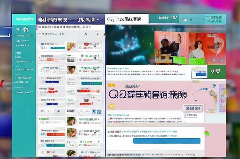The image size is (240, 159).
Task: Click the yellow icon at the pink banner's bottom-left
Action: coord(112,106)
